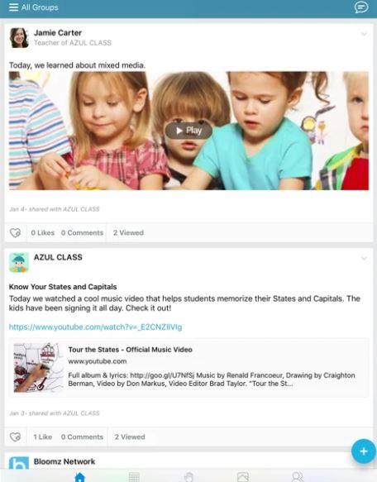377x482 pixels.
Task: Open Tour the States video thumbnail
Action: pos(36,368)
